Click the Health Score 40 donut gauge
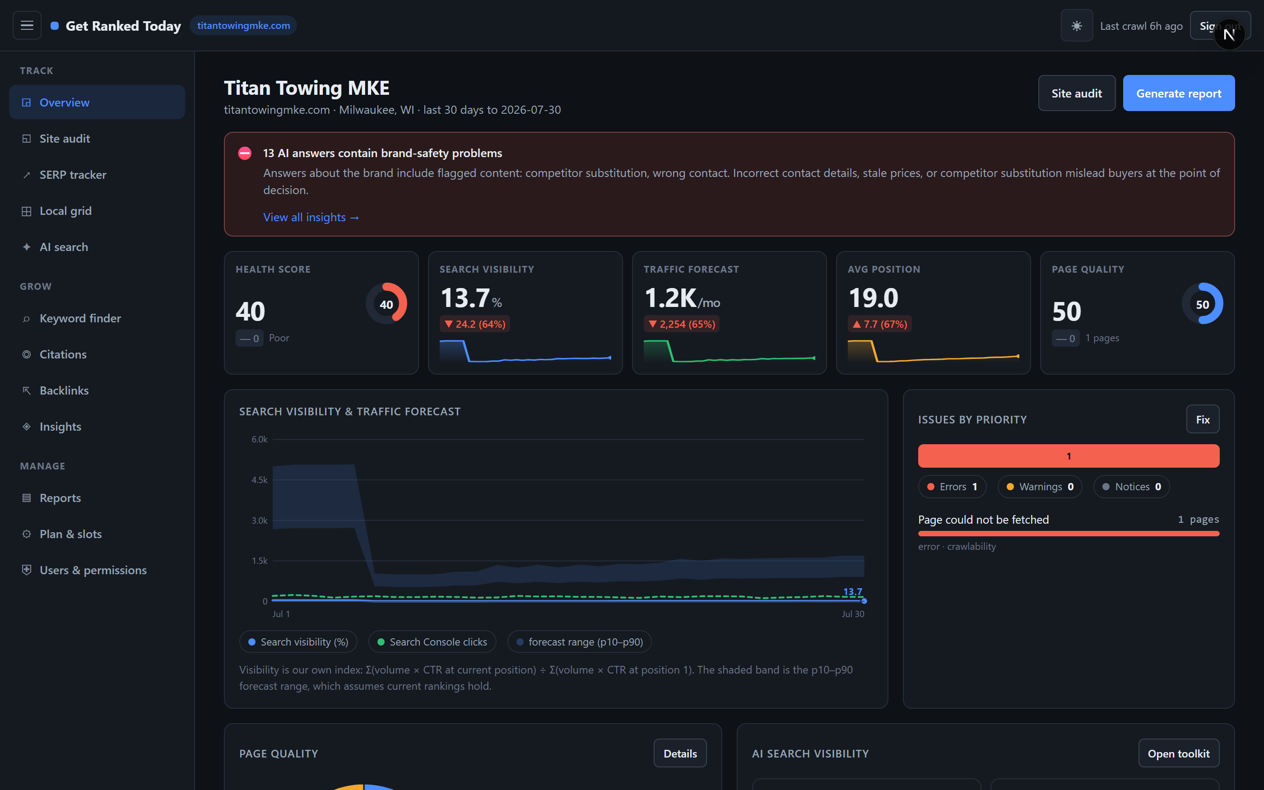Image resolution: width=1264 pixels, height=790 pixels. 386,303
